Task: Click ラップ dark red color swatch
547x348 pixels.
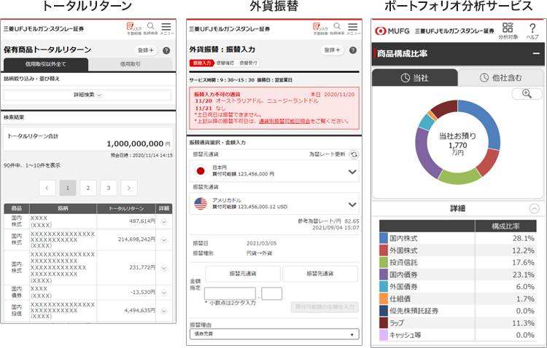Action: pos(384,323)
